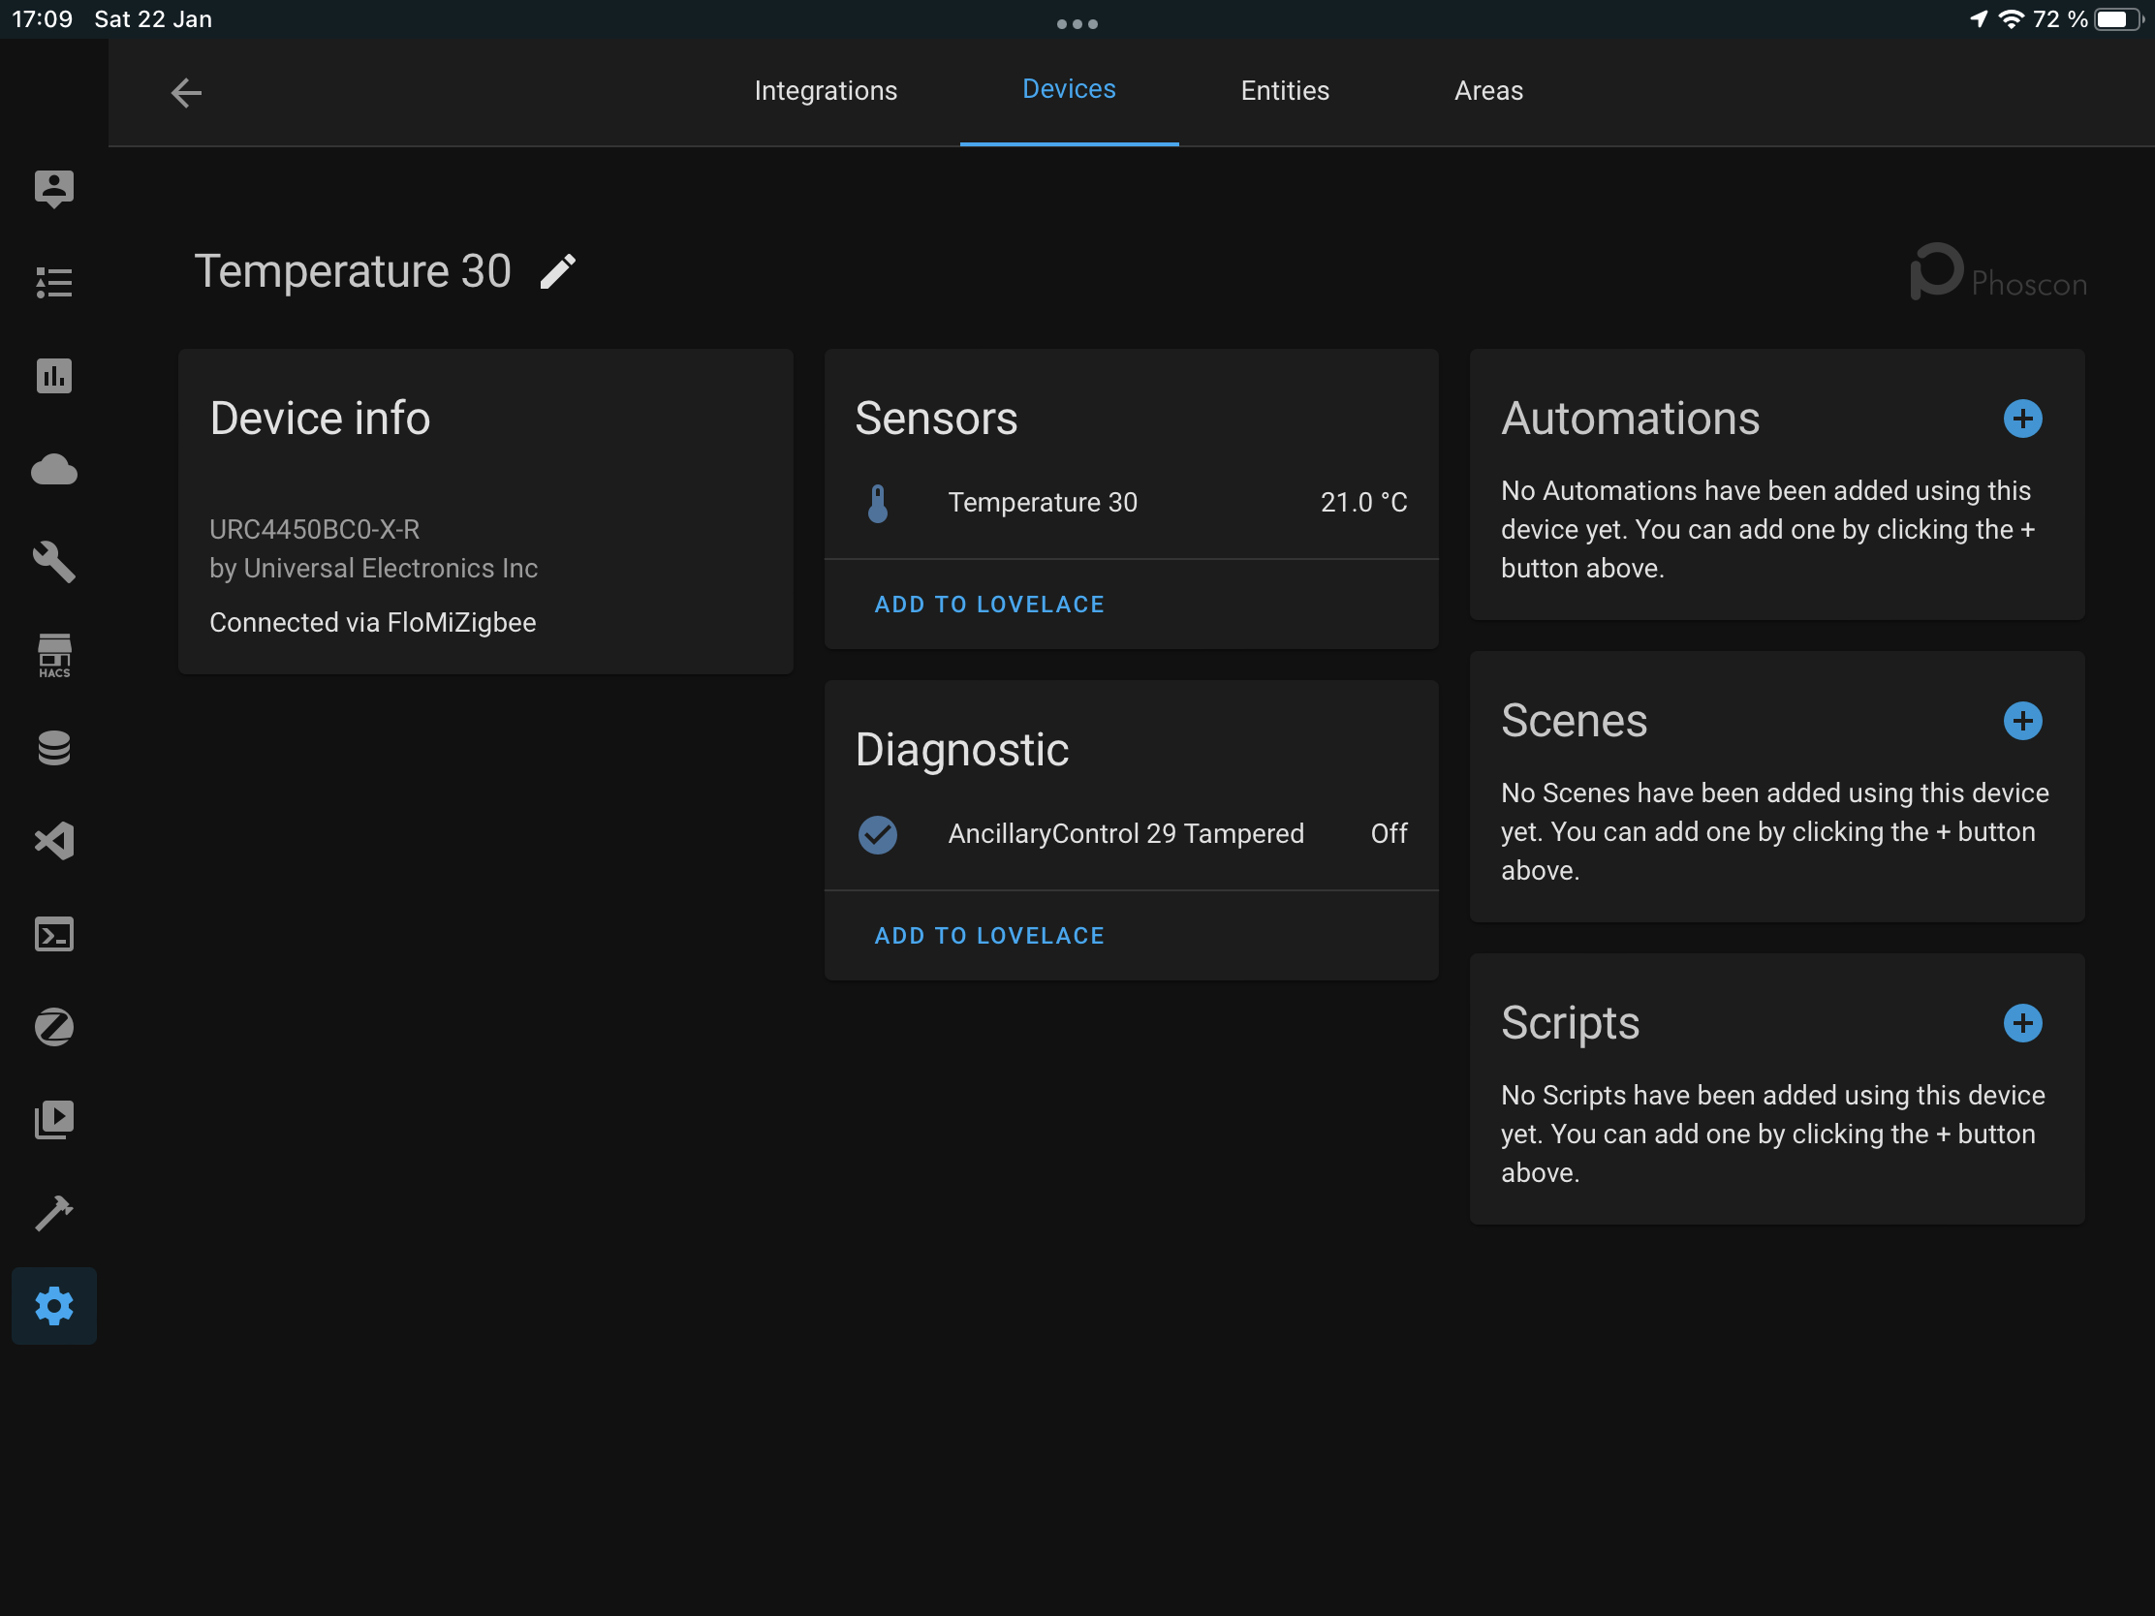Switch to the Integrations tab
The width and height of the screenshot is (2155, 1616).
pos(826,91)
